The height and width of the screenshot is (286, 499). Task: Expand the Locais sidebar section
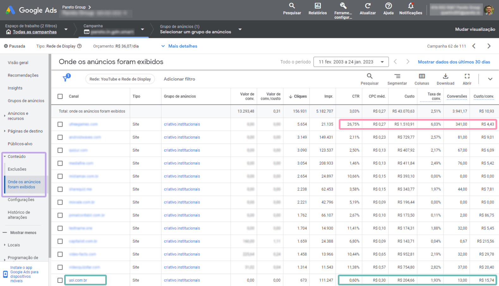coord(14,245)
